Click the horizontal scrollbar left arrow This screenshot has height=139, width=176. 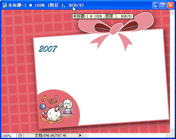(x=85, y=135)
